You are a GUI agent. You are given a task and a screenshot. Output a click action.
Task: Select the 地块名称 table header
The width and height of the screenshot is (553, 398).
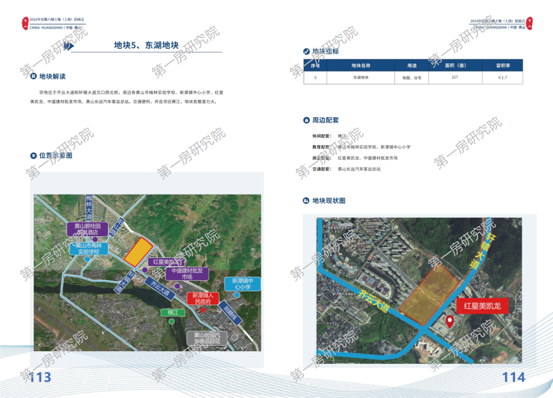(360, 65)
